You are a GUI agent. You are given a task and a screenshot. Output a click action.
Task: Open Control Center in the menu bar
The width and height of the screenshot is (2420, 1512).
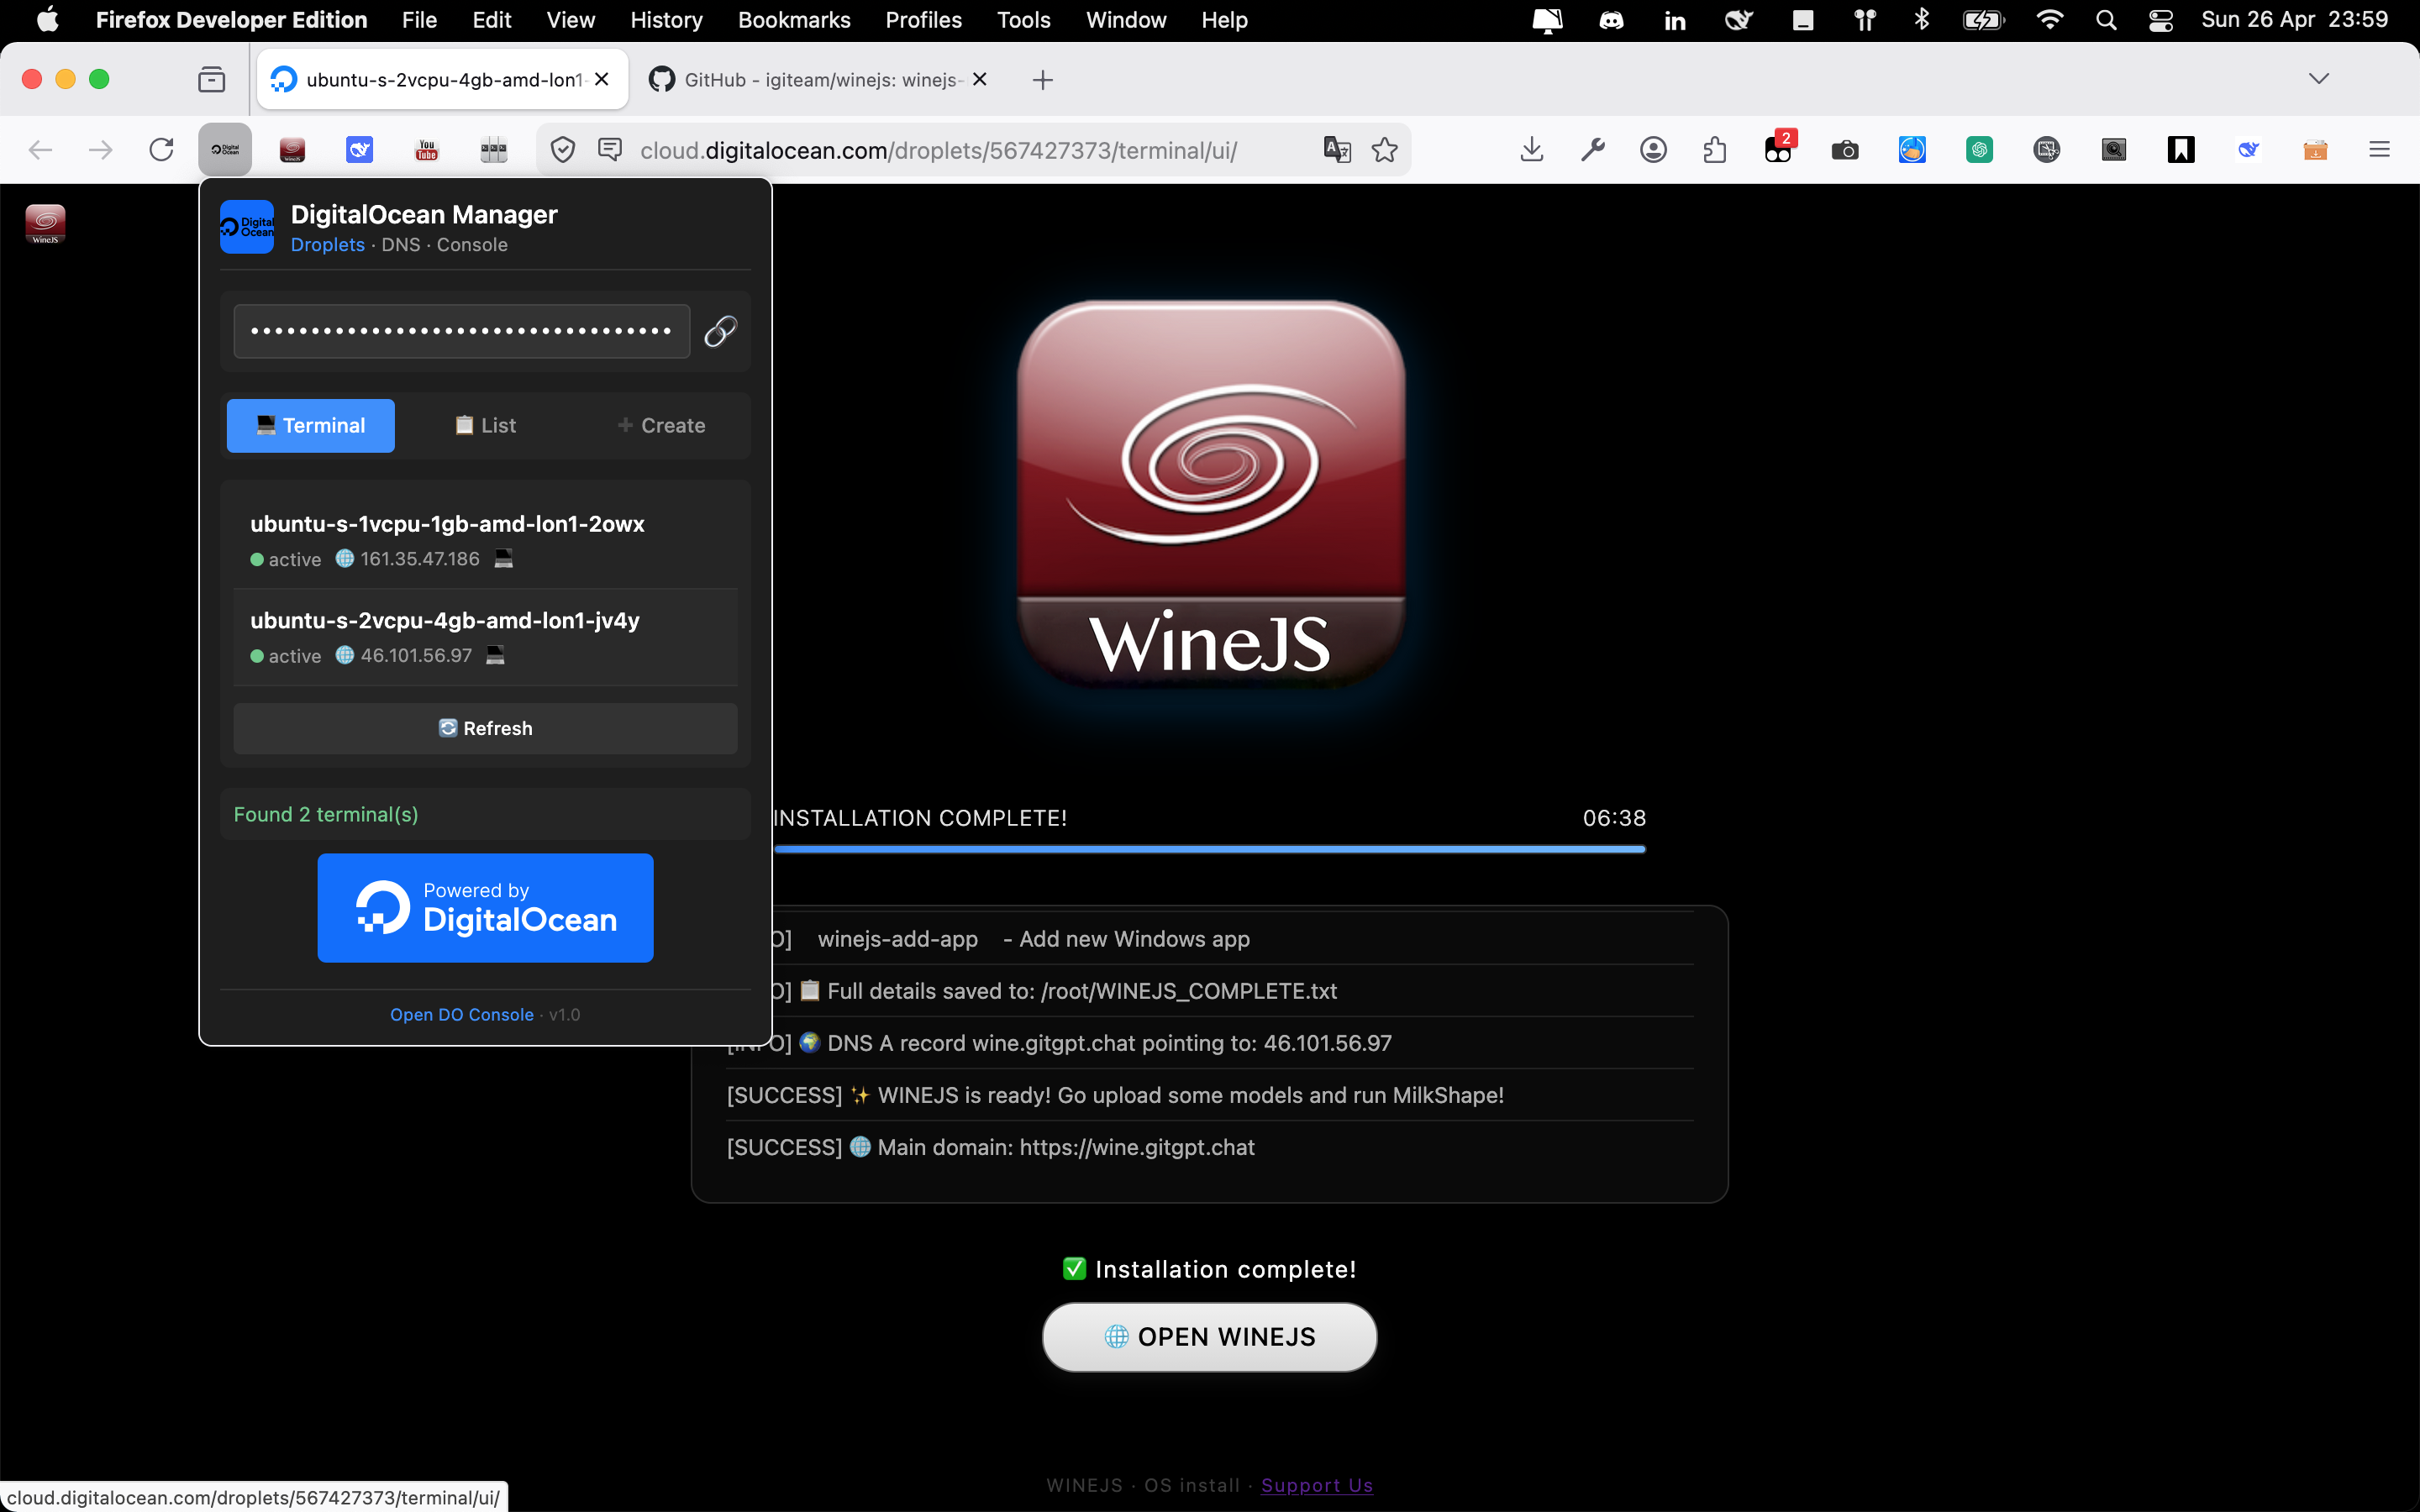point(2160,20)
